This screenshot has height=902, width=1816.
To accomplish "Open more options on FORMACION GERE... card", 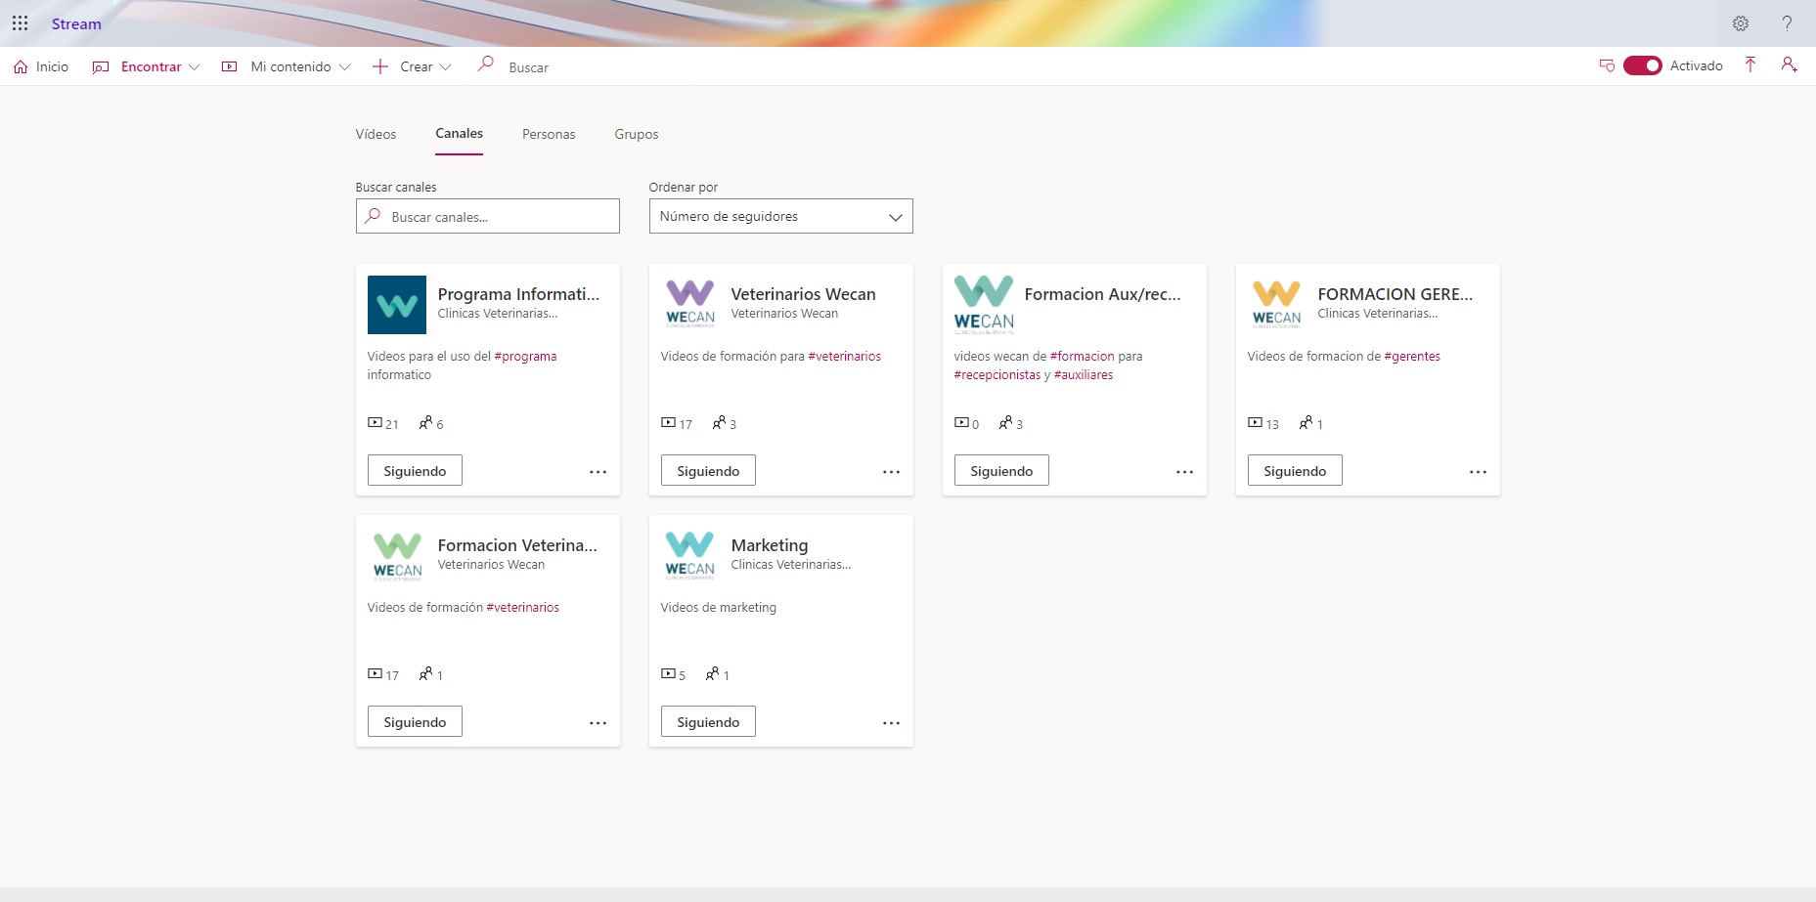I will (x=1478, y=472).
